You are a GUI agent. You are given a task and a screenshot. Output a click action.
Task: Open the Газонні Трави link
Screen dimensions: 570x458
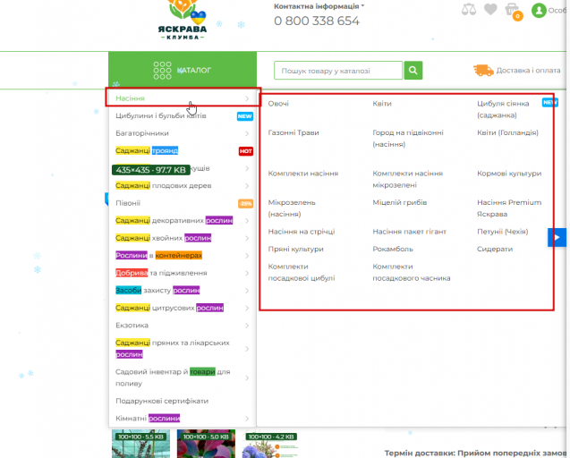(x=294, y=132)
